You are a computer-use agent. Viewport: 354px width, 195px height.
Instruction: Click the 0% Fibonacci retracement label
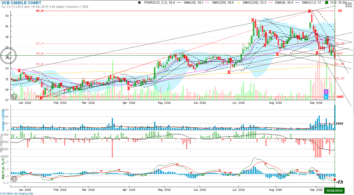click(340, 11)
